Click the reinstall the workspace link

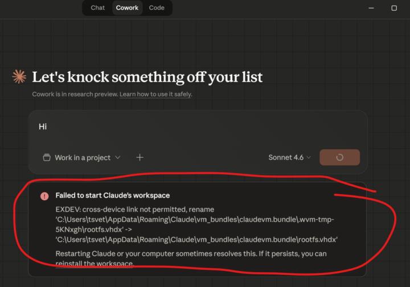pos(95,264)
